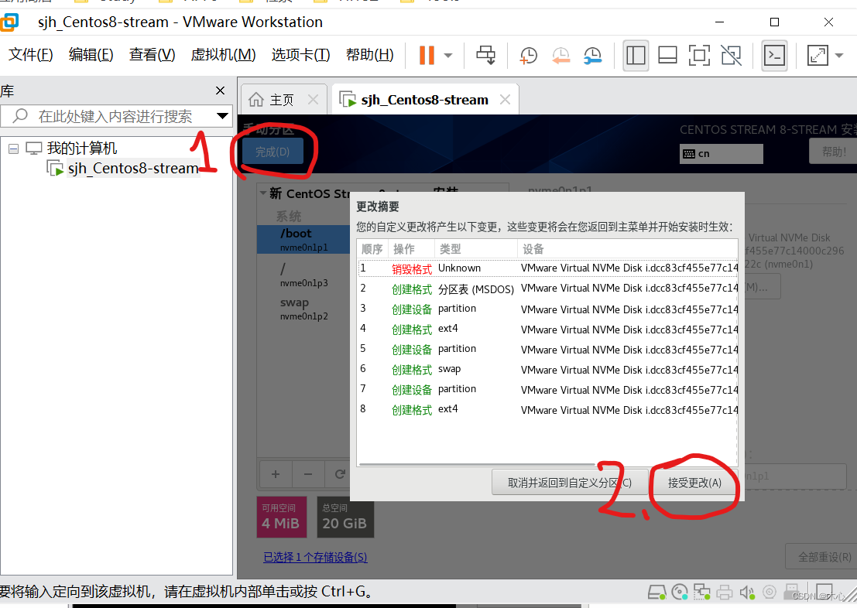Click the 完成(D) button
The height and width of the screenshot is (608, 857).
[273, 152]
